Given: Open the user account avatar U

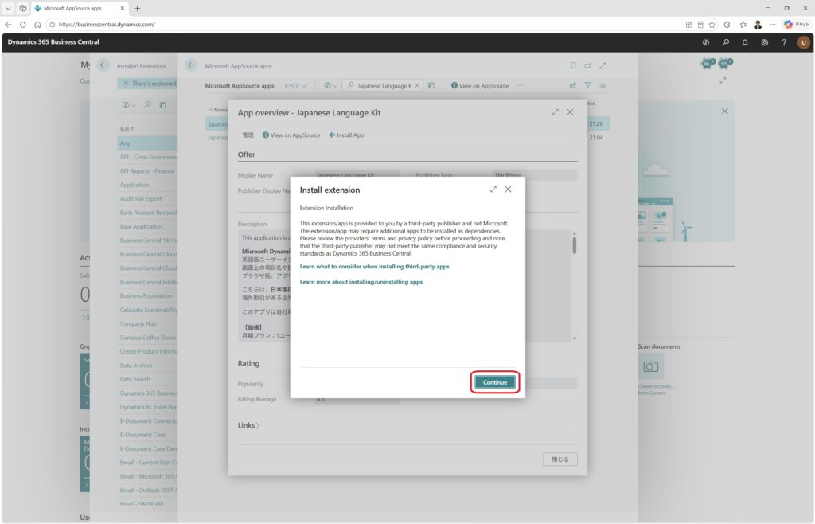Looking at the screenshot, I should pyautogui.click(x=803, y=43).
